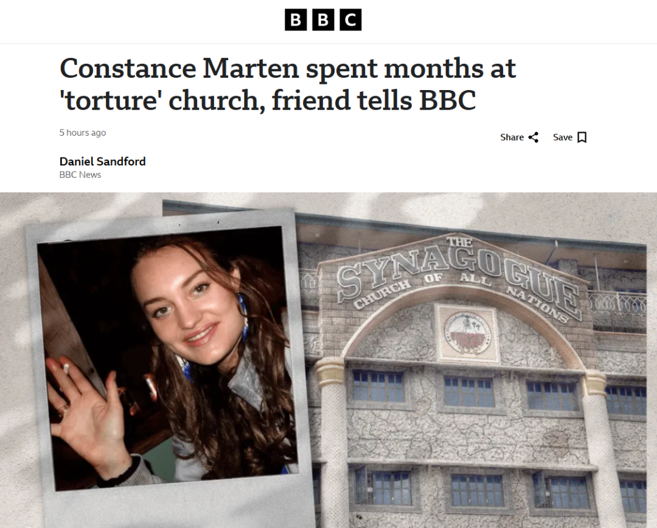The image size is (657, 528).
Task: Click the first B block of logo
Action: coord(296,19)
